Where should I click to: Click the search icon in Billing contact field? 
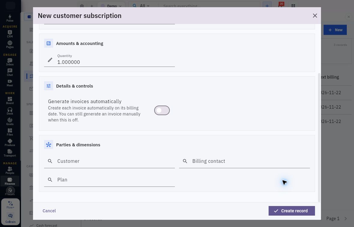(x=185, y=161)
